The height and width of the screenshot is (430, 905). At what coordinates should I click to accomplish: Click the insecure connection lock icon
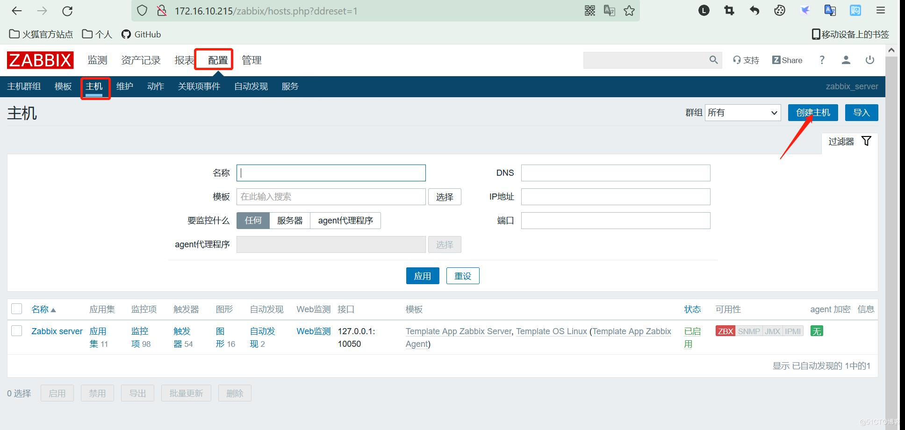pos(162,11)
